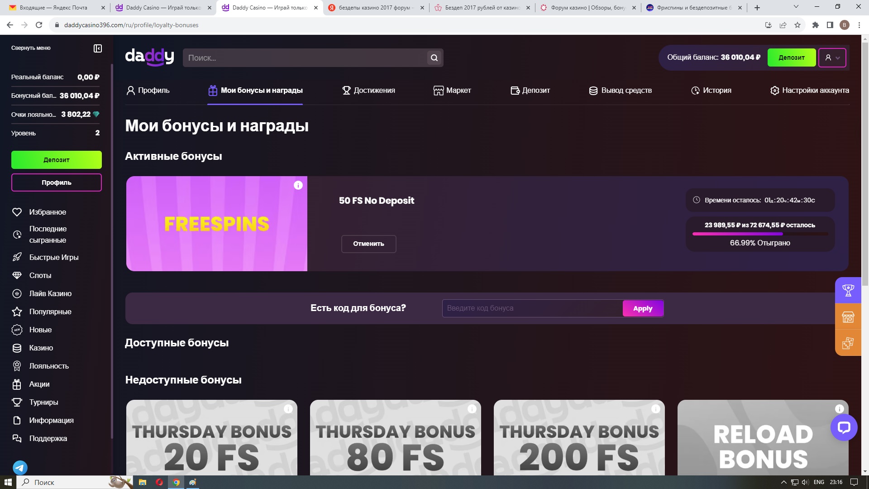Expand the user account dropdown
This screenshot has width=869, height=489.
(x=832, y=58)
